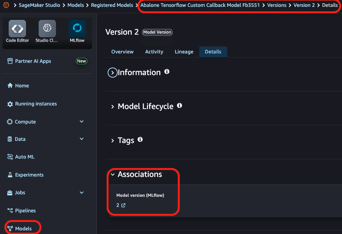342x234 pixels.
Task: Select Experiments in the sidebar
Action: click(x=29, y=175)
